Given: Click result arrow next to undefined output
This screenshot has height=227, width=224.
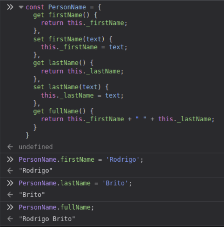Looking at the screenshot, I should click(x=10, y=147).
